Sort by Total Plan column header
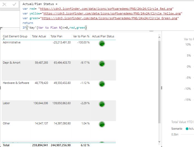This screenshot has width=194, height=147. click(x=56, y=36)
